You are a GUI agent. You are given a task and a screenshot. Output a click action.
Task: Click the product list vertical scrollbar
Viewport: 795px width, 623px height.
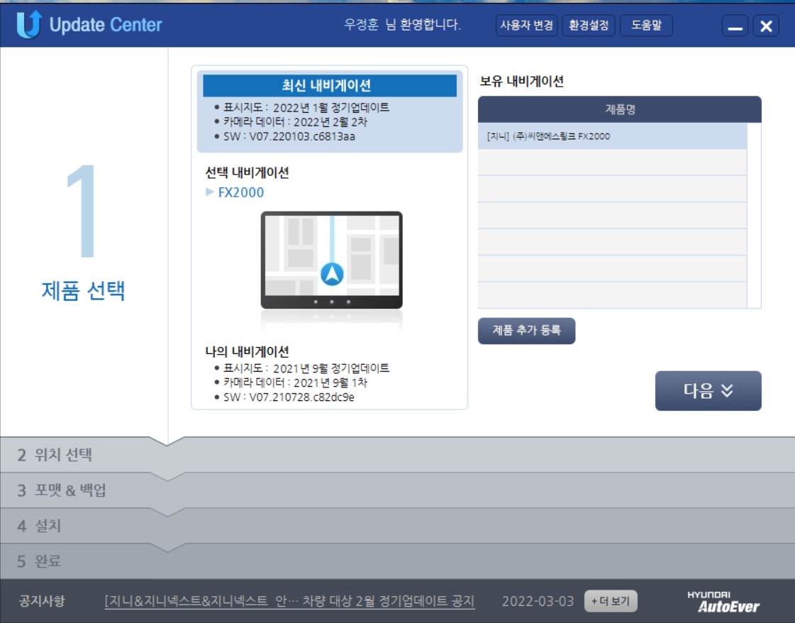[754, 215]
